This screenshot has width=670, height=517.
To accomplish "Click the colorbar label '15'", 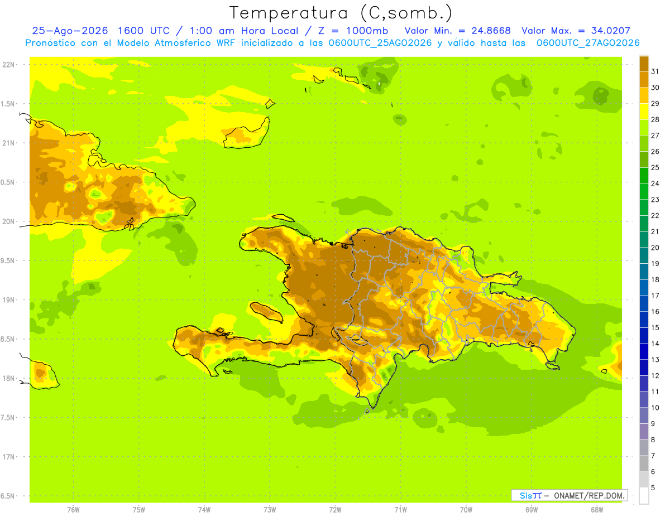I will point(655,327).
